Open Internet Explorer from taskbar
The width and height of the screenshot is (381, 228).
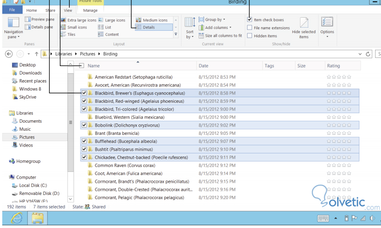[17, 218]
